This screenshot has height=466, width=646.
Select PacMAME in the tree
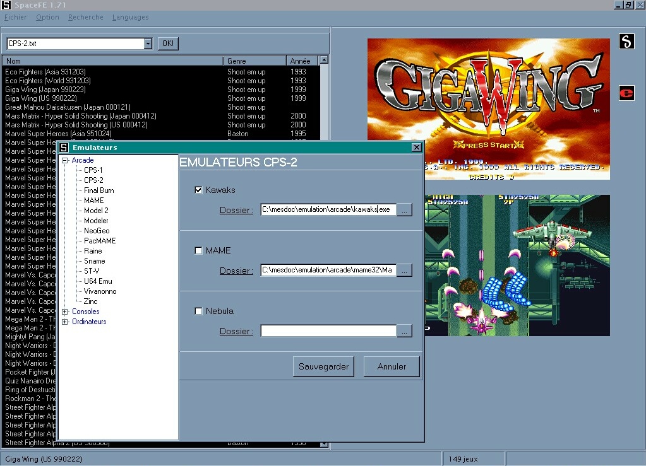[100, 241]
